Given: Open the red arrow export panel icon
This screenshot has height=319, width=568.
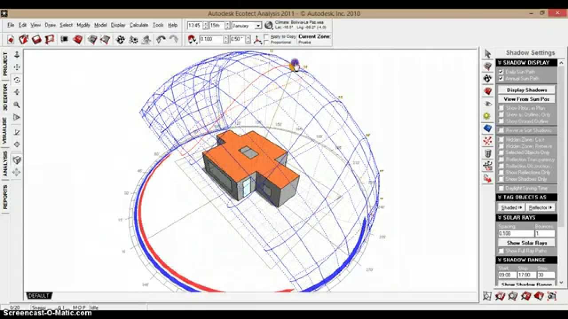Looking at the screenshot, I should click(488, 179).
